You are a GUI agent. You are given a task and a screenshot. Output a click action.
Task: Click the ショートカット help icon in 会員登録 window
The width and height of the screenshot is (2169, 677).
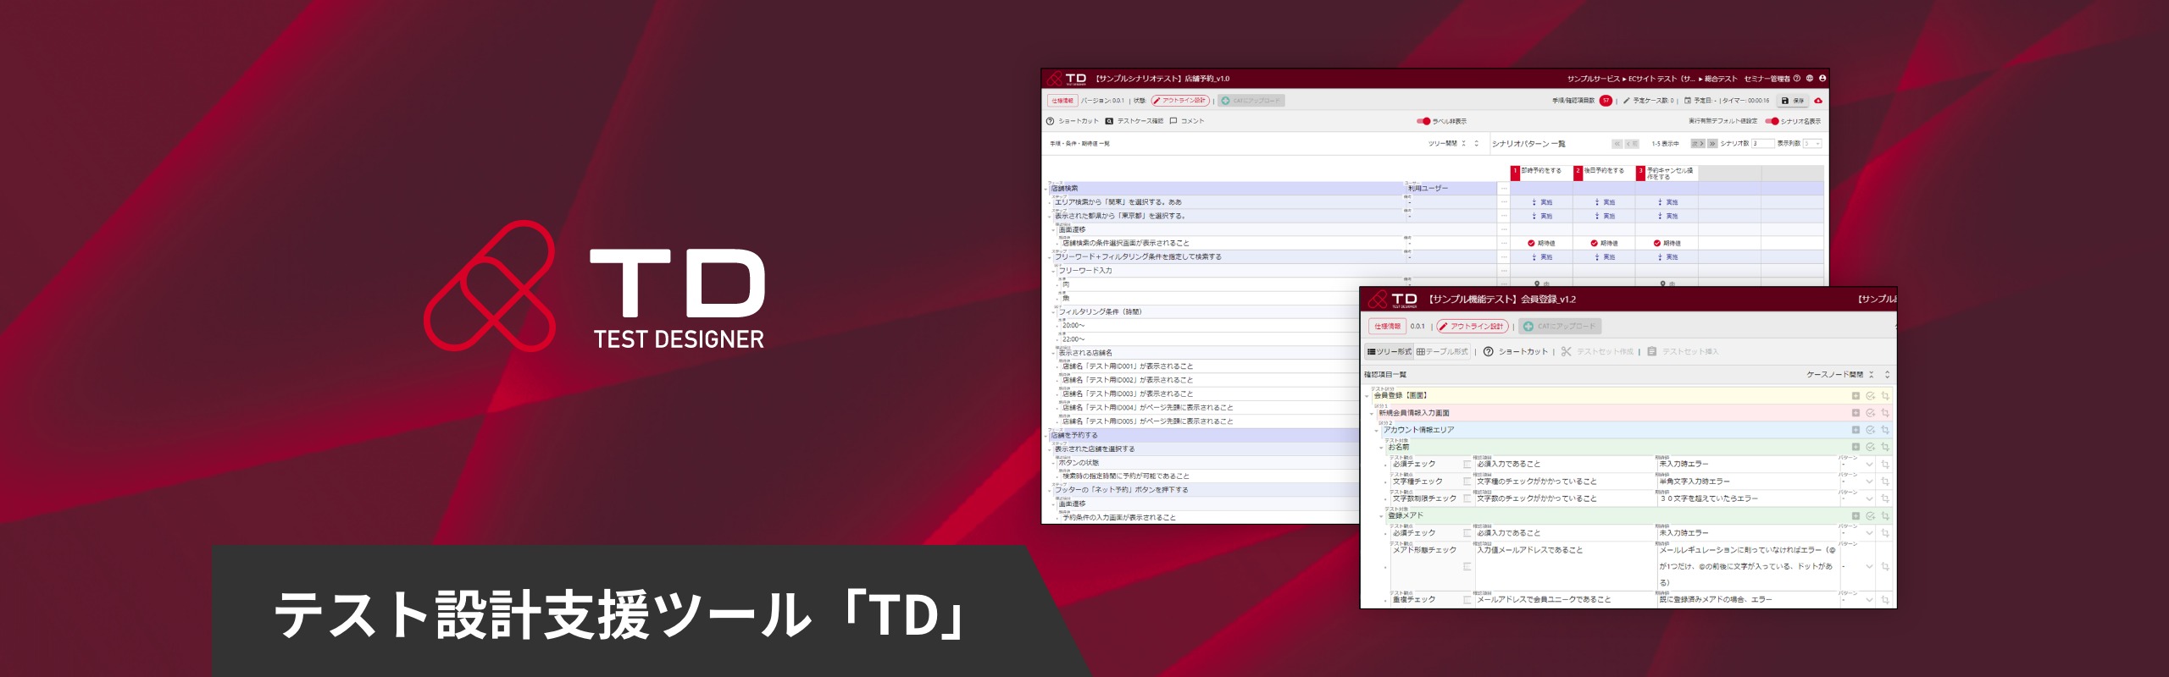pyautogui.click(x=1489, y=352)
